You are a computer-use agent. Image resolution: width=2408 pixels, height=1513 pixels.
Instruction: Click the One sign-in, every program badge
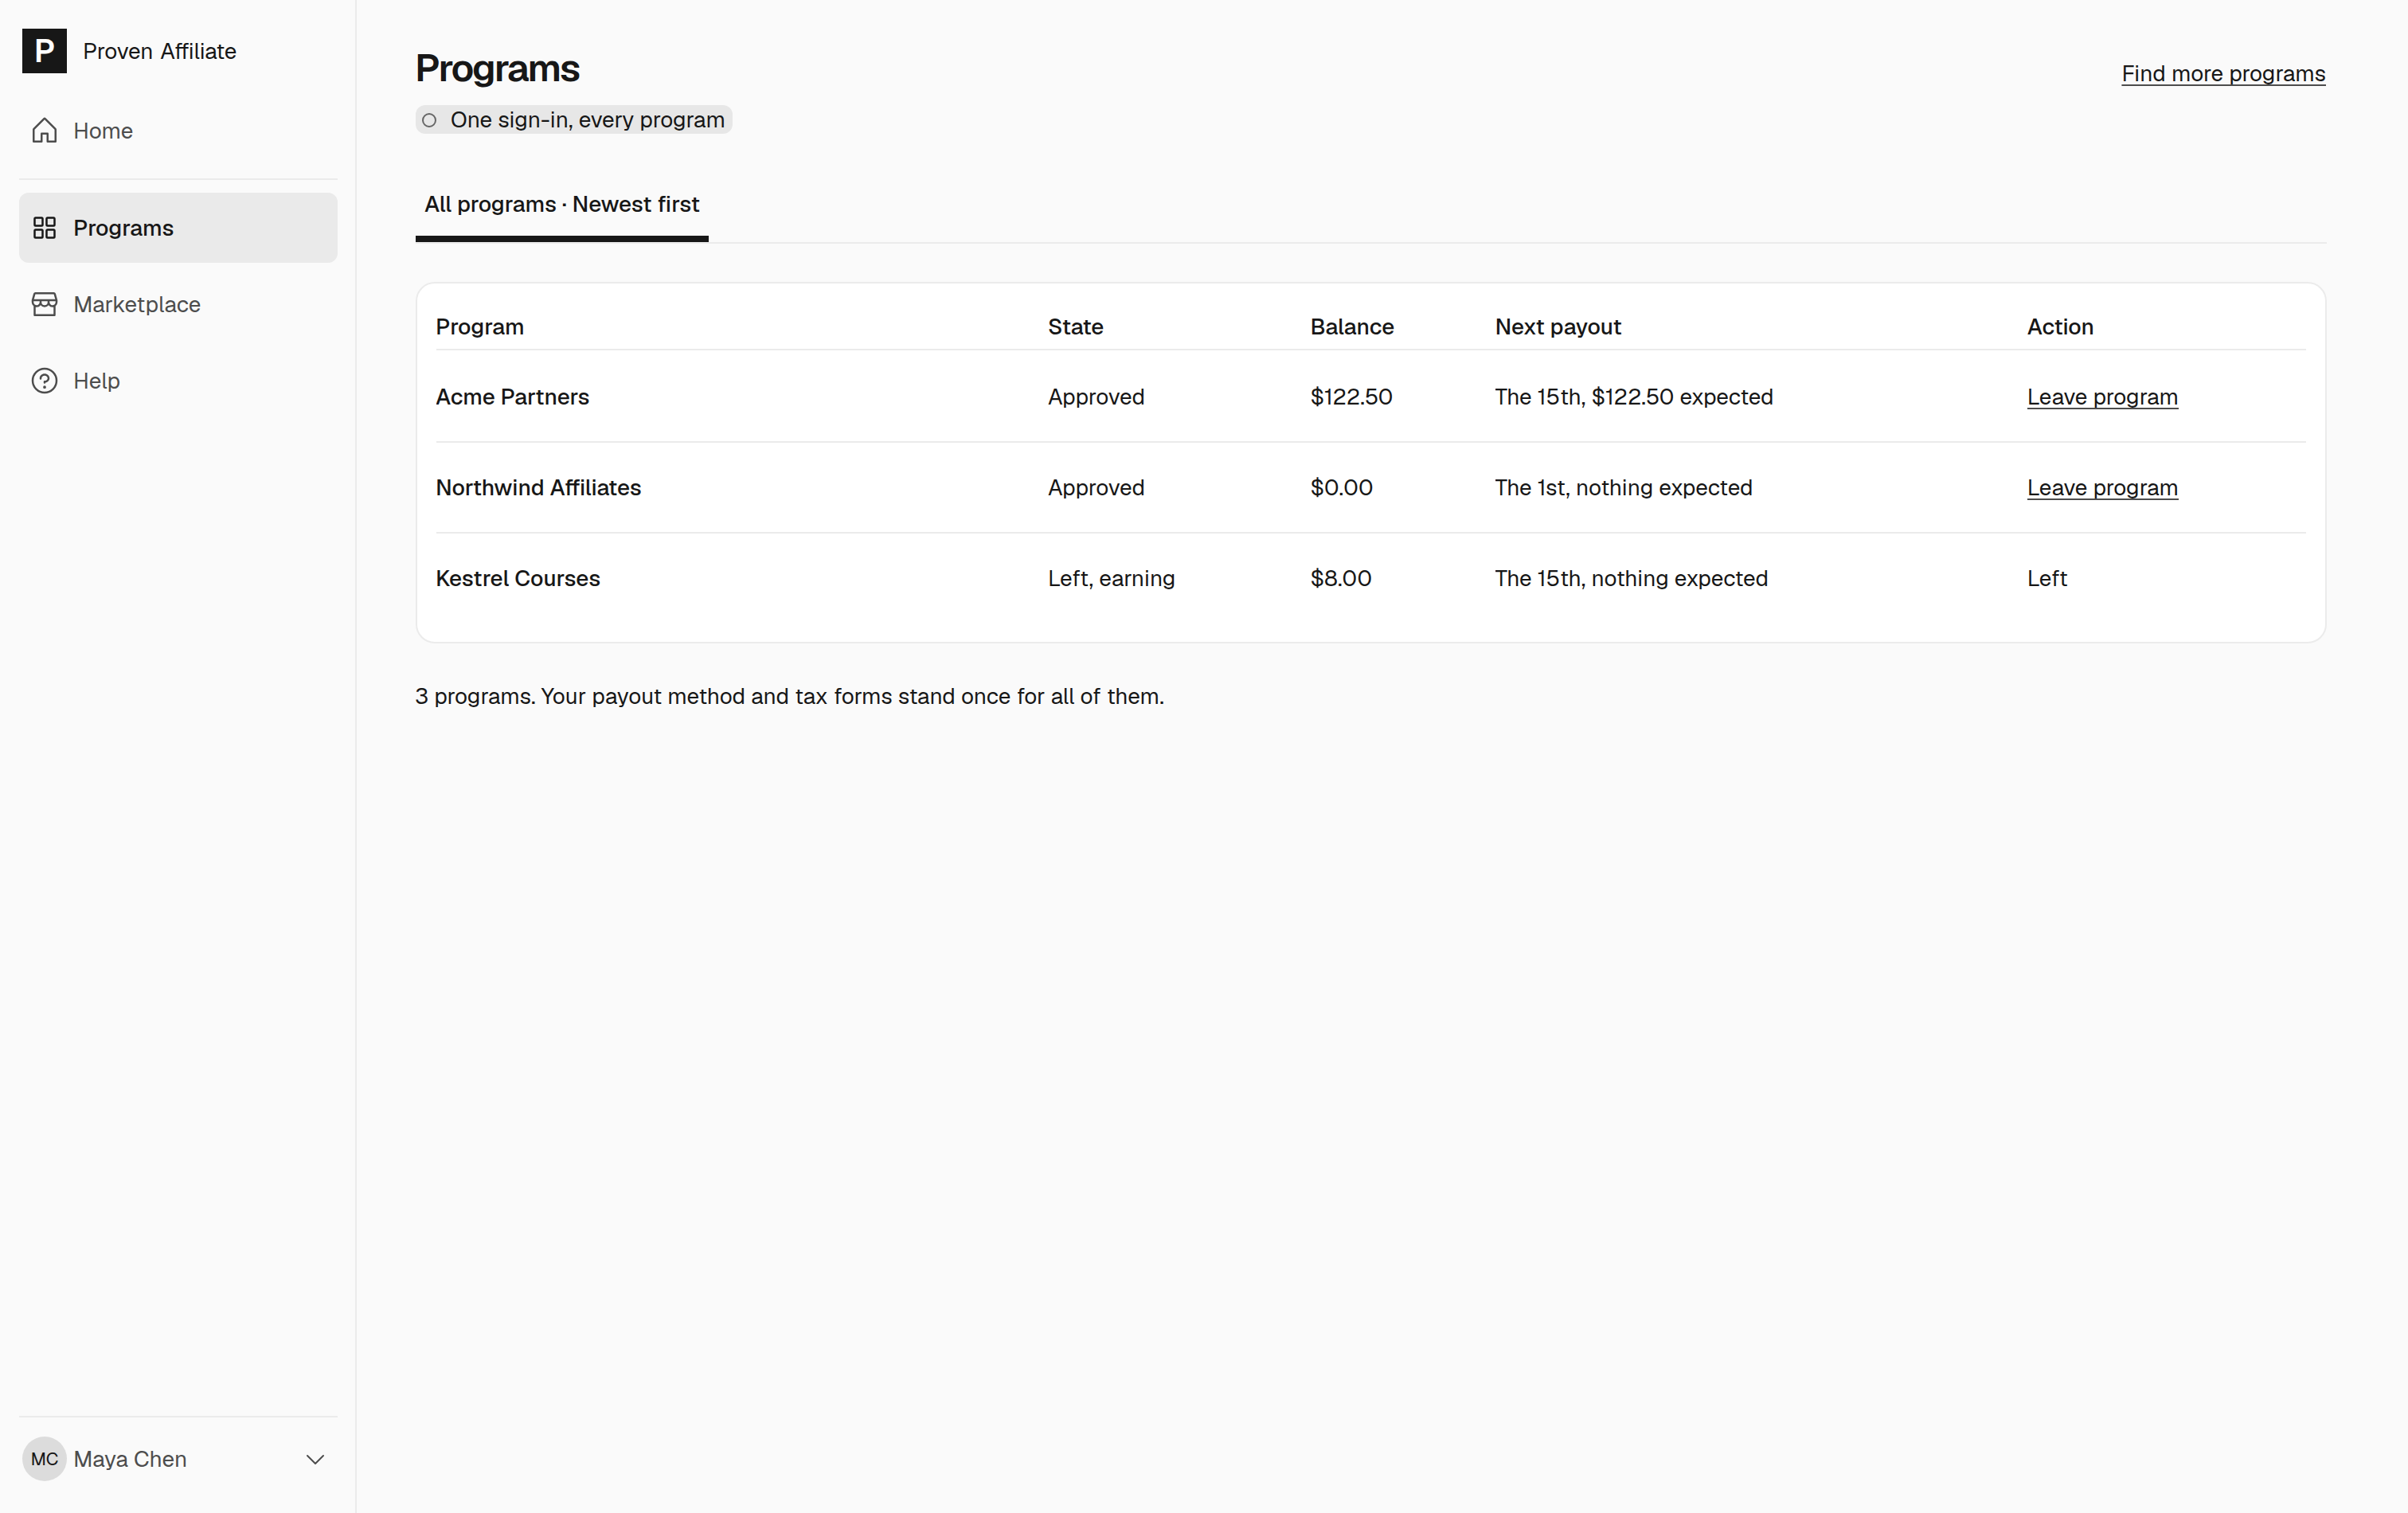click(x=574, y=120)
